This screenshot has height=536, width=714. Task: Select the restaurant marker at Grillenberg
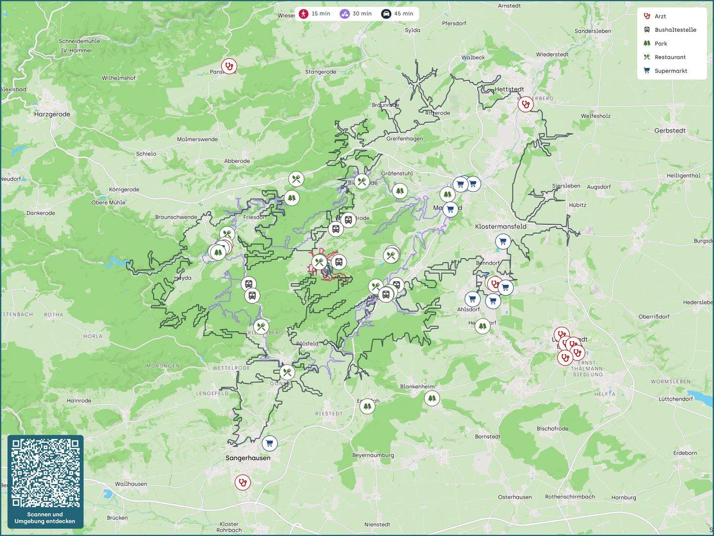(261, 327)
